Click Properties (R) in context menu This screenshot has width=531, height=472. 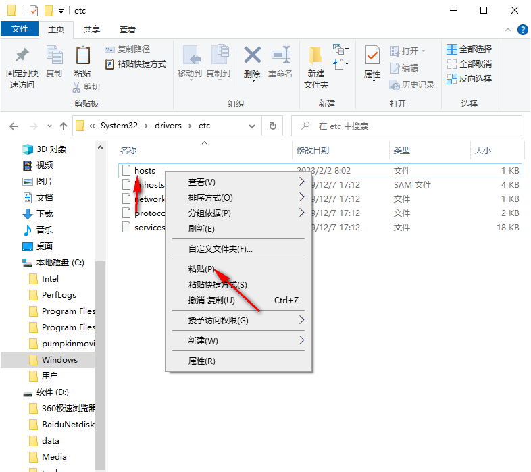(x=238, y=361)
